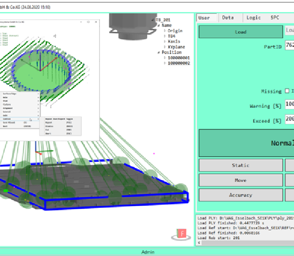Collapse the Position tree node

pos(159,52)
